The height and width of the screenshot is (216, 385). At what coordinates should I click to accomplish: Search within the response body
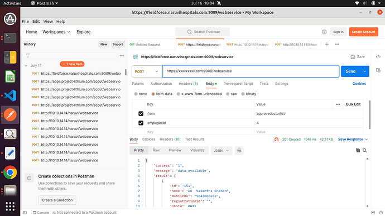[x=364, y=150]
